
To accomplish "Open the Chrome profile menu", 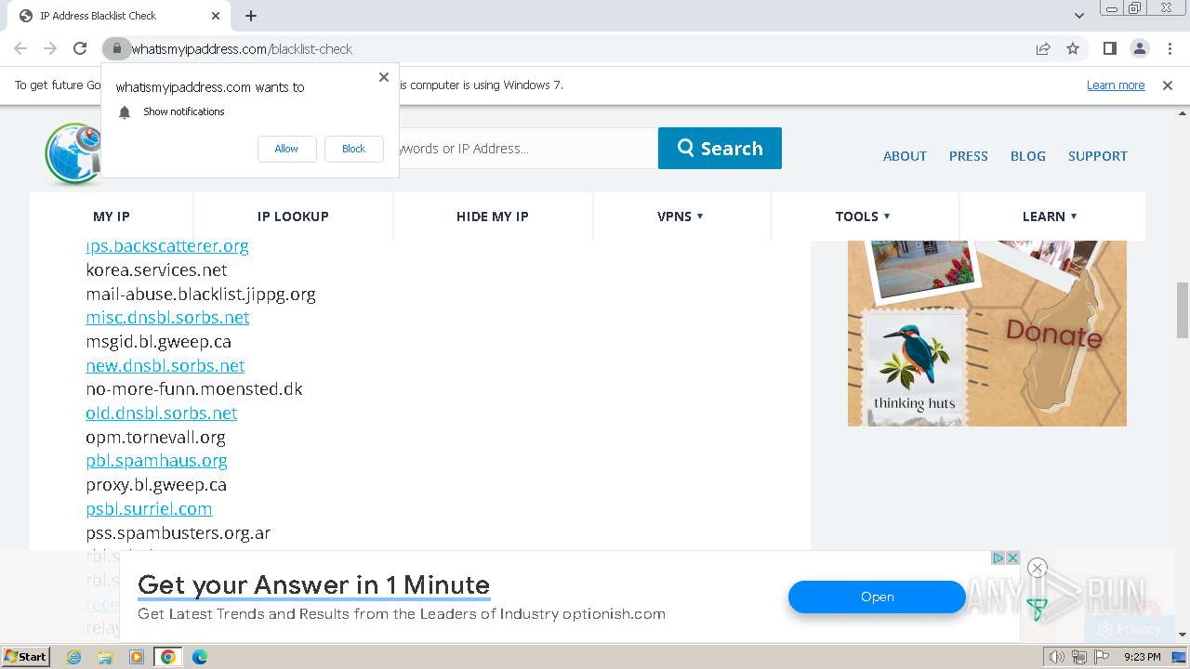I will pos(1139,48).
